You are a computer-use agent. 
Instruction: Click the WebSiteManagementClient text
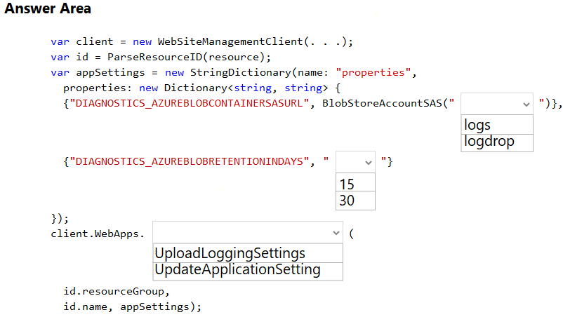[x=230, y=41]
